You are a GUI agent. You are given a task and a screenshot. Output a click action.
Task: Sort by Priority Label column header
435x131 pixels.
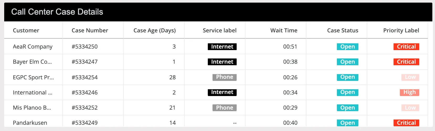pos(401,31)
